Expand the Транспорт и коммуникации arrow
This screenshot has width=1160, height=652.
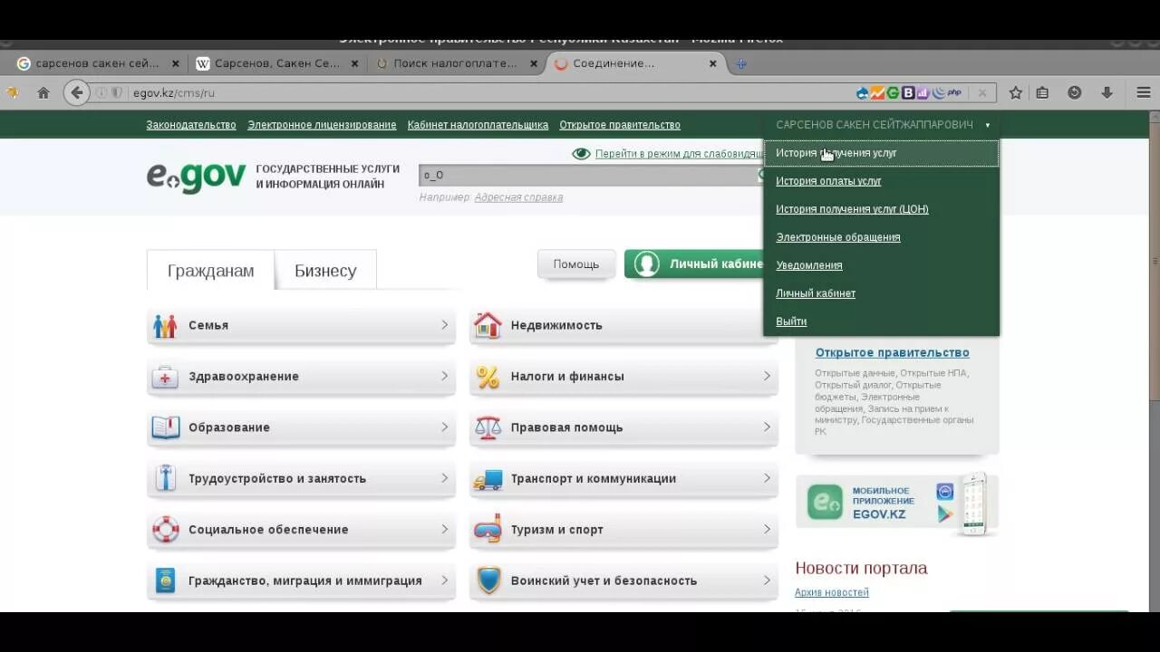[x=767, y=478]
